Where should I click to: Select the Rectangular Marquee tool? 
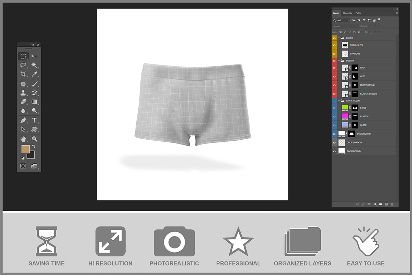pyautogui.click(x=23, y=56)
